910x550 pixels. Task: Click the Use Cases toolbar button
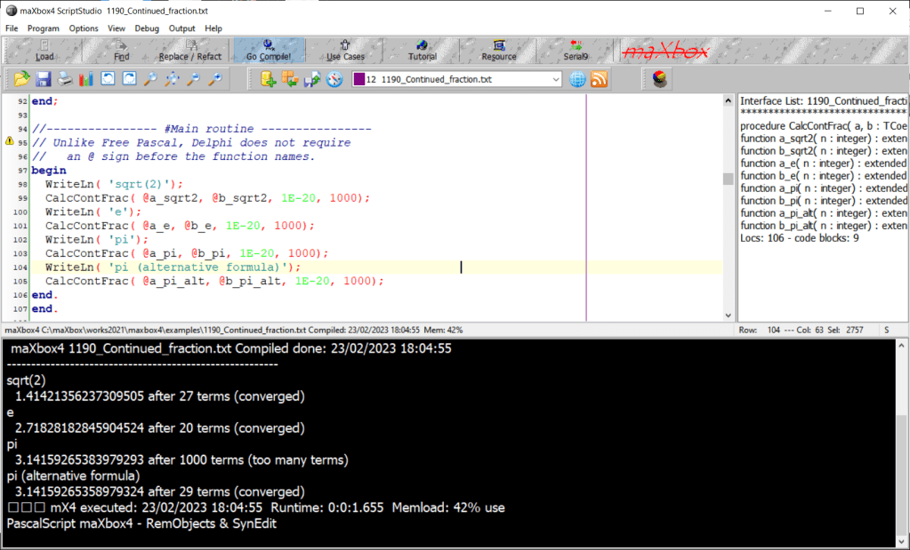tap(345, 51)
